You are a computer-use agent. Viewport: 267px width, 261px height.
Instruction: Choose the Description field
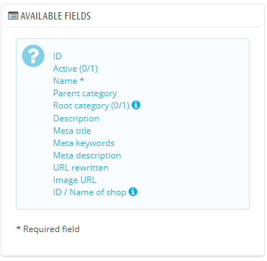pos(76,119)
